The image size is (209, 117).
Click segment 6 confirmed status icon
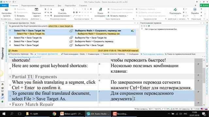99,81
